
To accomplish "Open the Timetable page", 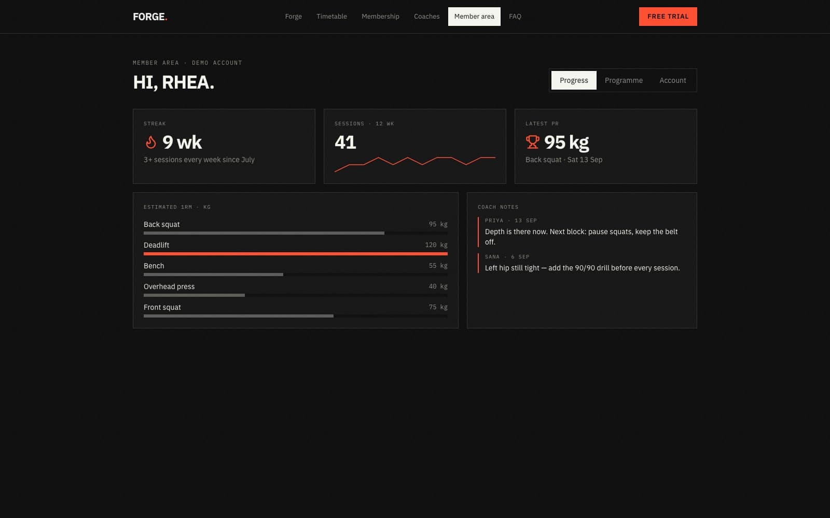I will click(x=331, y=17).
